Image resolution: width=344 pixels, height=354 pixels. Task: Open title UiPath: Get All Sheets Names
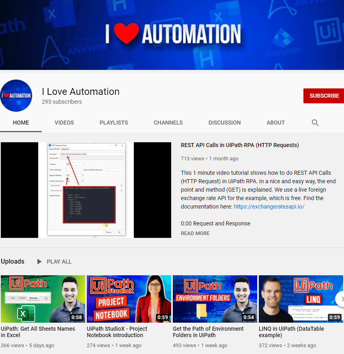click(x=38, y=332)
